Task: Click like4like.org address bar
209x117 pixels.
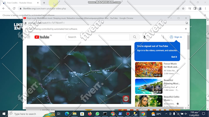Action: tap(45, 9)
